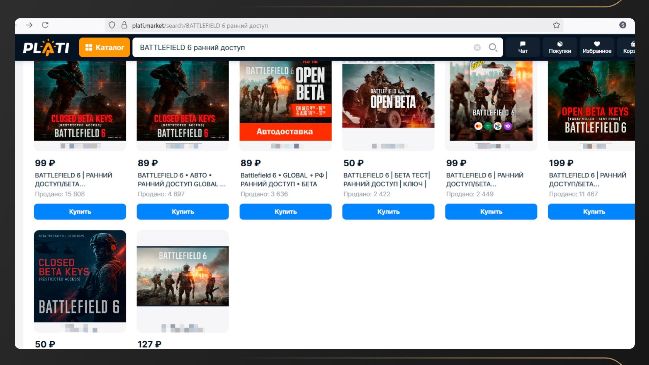Click the padlock site info icon
The width and height of the screenshot is (649, 365).
(124, 25)
